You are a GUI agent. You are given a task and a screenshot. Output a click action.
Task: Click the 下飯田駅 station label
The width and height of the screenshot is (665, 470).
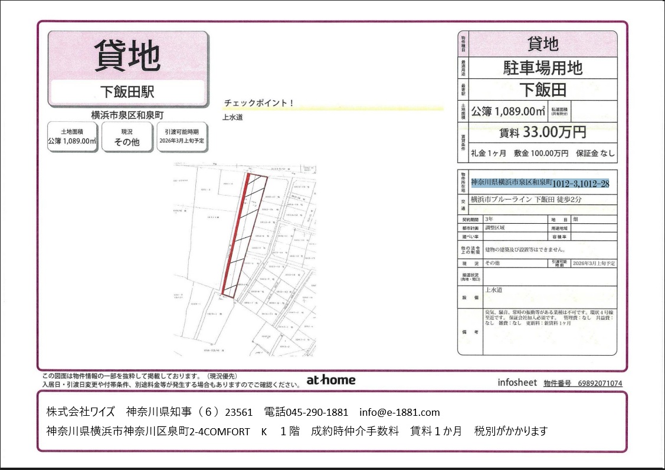127,92
